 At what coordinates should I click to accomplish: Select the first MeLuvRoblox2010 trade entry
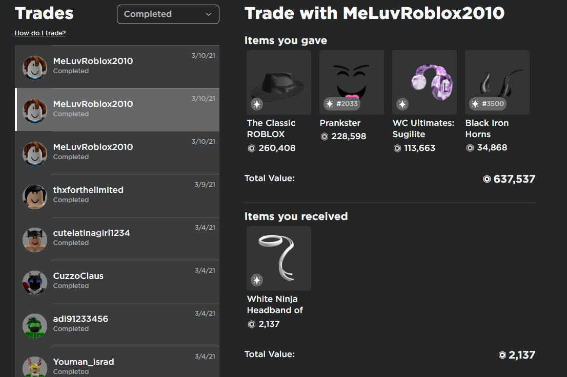coord(117,66)
